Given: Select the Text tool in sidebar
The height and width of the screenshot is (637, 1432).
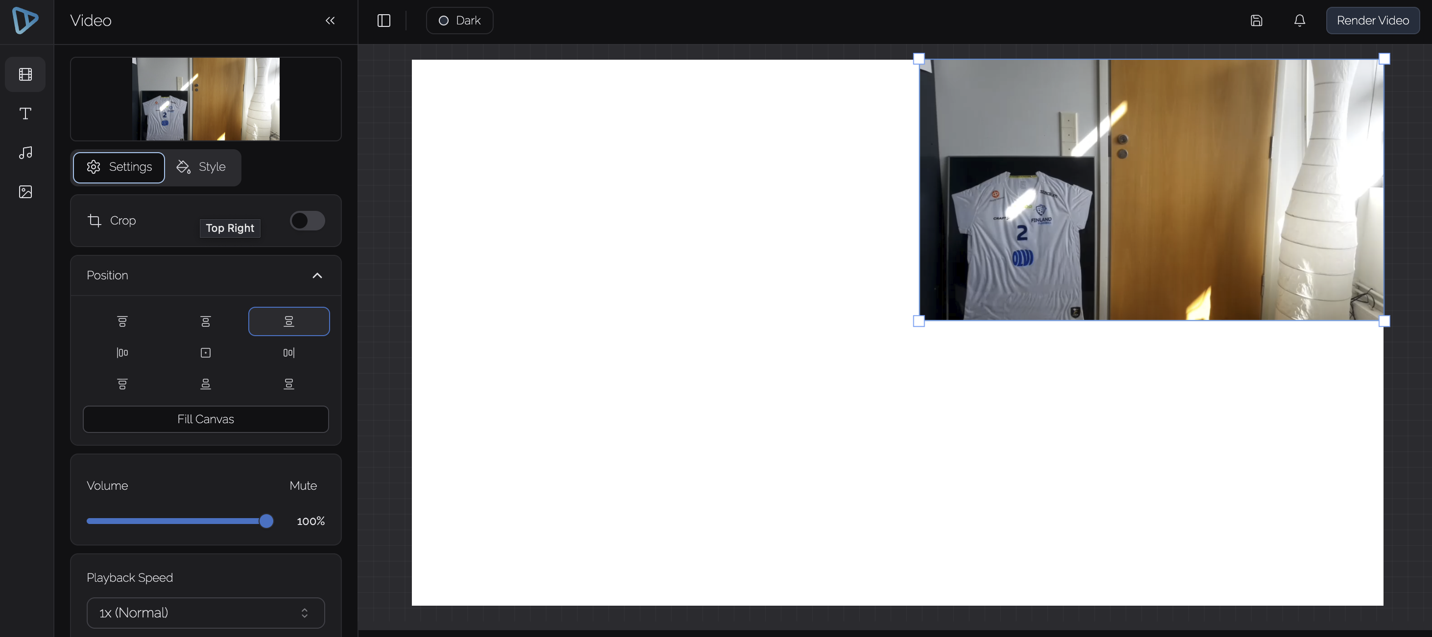Looking at the screenshot, I should coord(25,114).
